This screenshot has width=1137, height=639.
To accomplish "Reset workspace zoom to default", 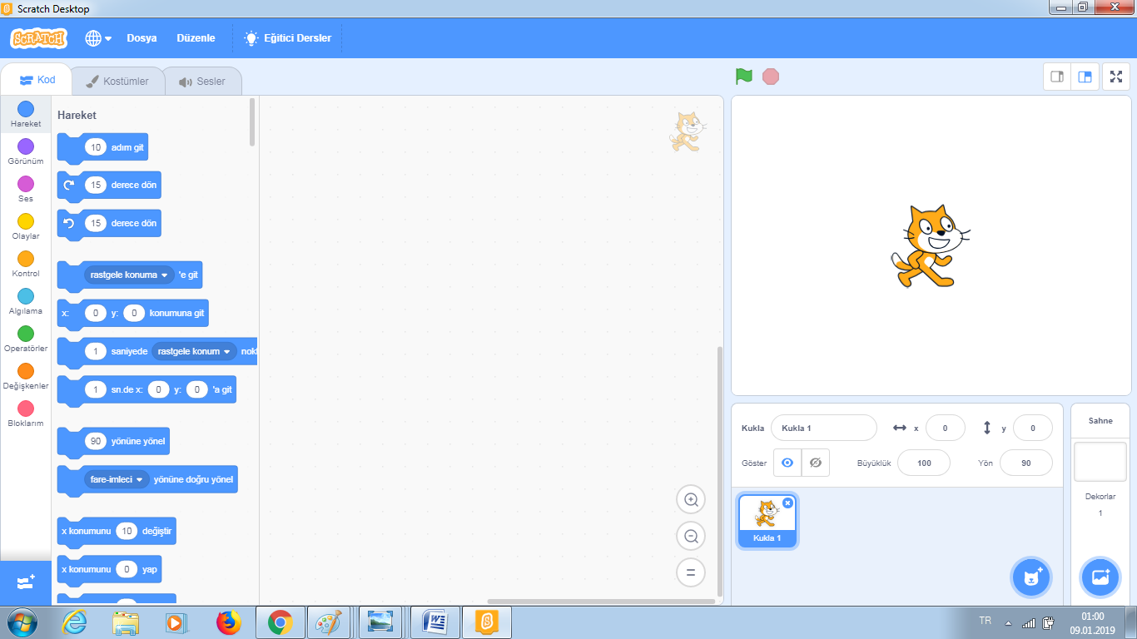I will point(691,572).
